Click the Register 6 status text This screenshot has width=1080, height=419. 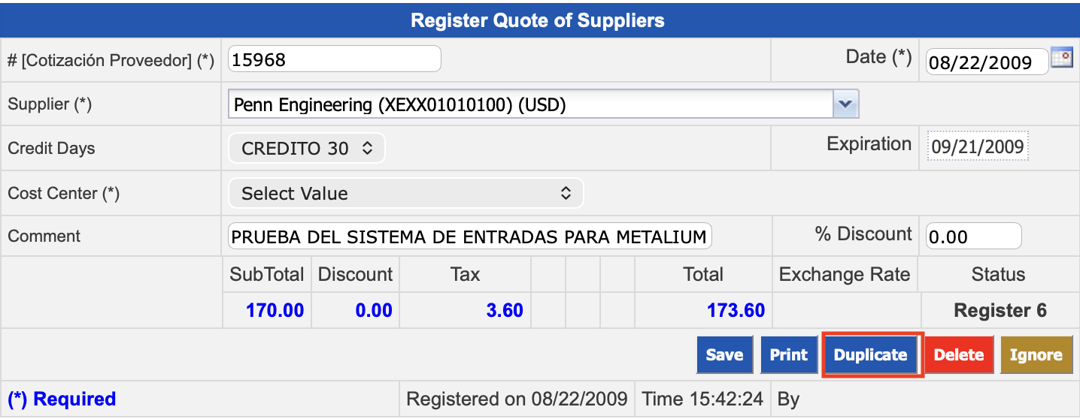click(1000, 310)
